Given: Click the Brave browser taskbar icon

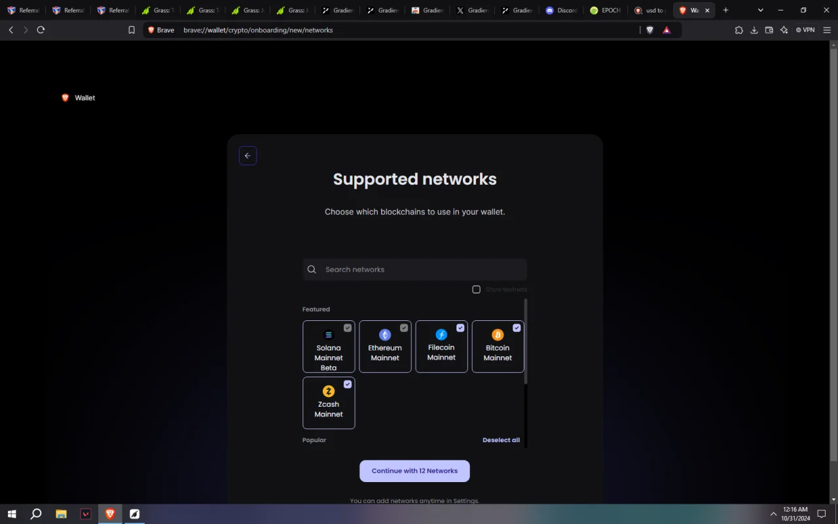Looking at the screenshot, I should [x=110, y=514].
